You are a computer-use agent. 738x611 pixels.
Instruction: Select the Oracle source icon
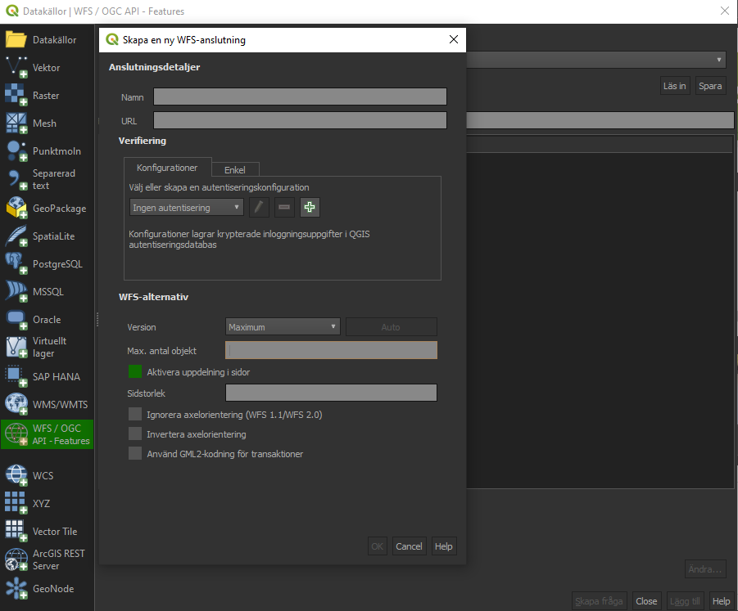pos(16,320)
